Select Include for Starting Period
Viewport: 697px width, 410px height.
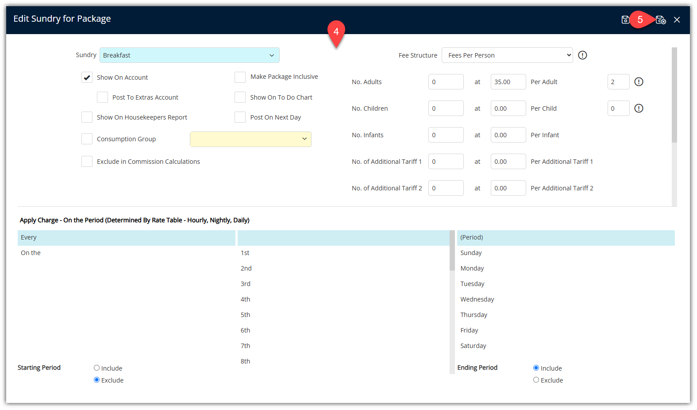point(96,368)
